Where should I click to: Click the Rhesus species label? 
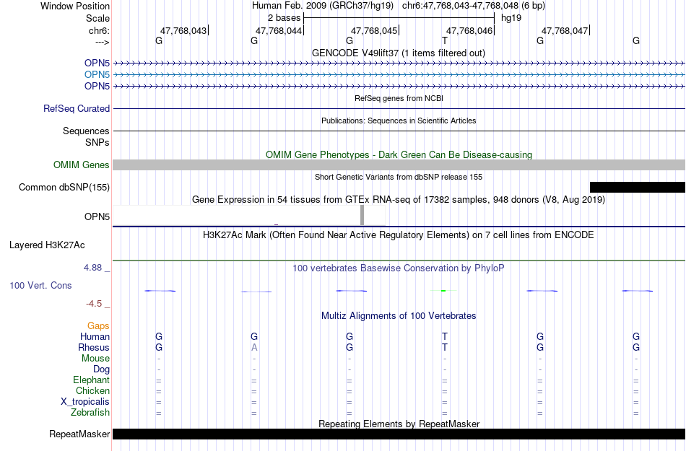pos(94,347)
